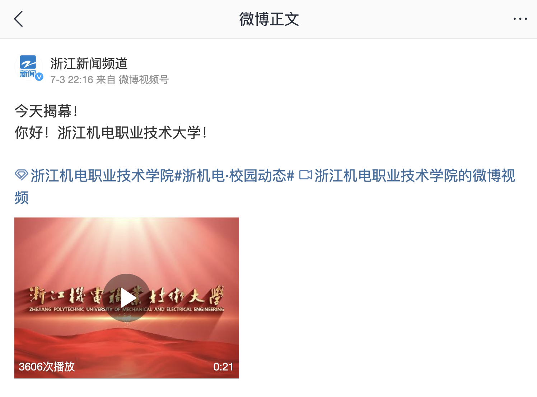Go back using the left arrow

(x=18, y=19)
